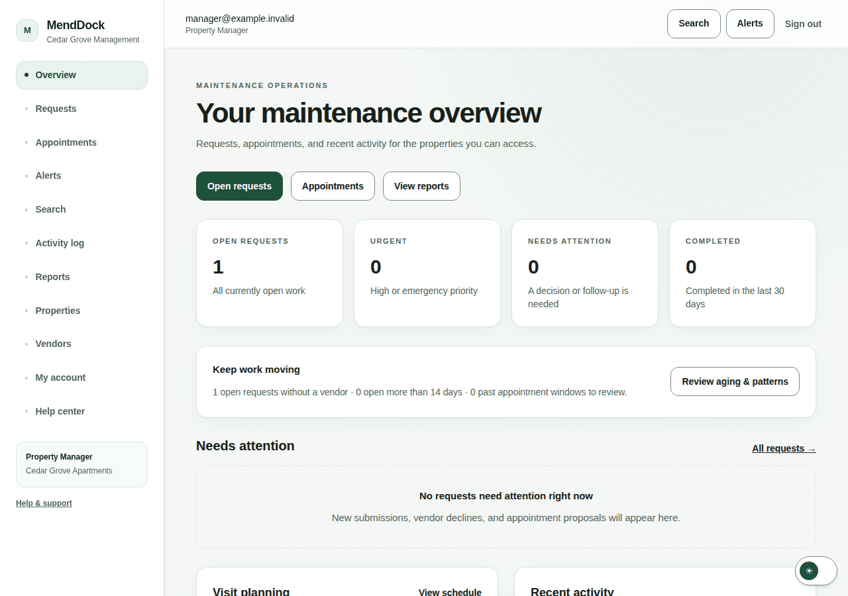This screenshot has height=596, width=848.
Task: Go to Requests in the sidebar
Action: click(81, 109)
